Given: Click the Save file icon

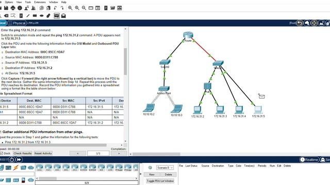Looking at the screenshot, I should [6, 8].
